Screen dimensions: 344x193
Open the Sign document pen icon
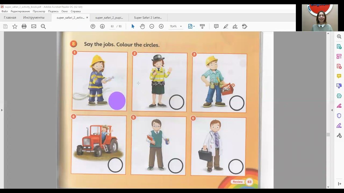235,26
